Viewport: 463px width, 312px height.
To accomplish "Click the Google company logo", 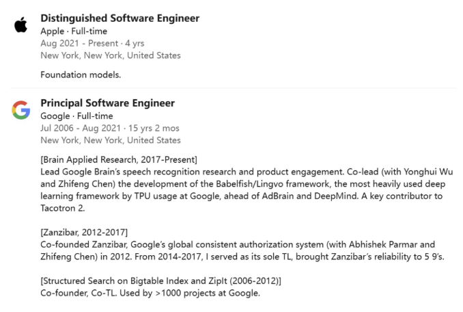I will point(20,110).
